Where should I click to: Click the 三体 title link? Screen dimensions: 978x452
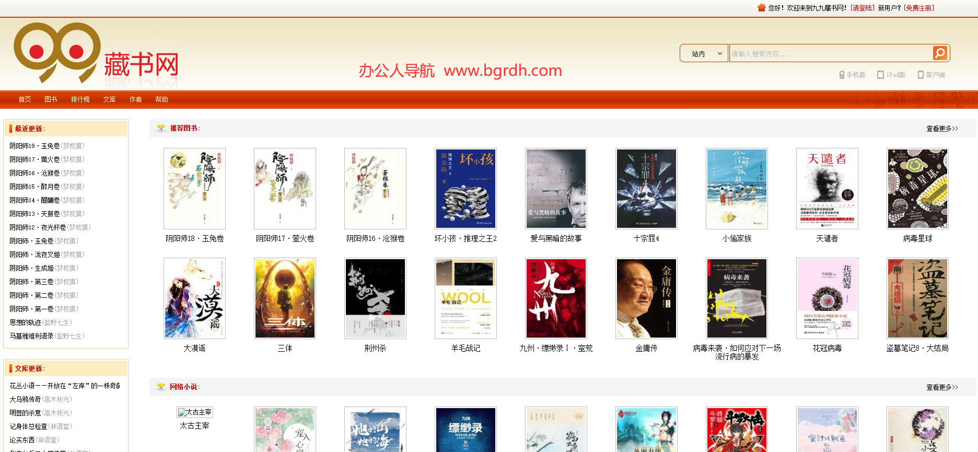(285, 348)
